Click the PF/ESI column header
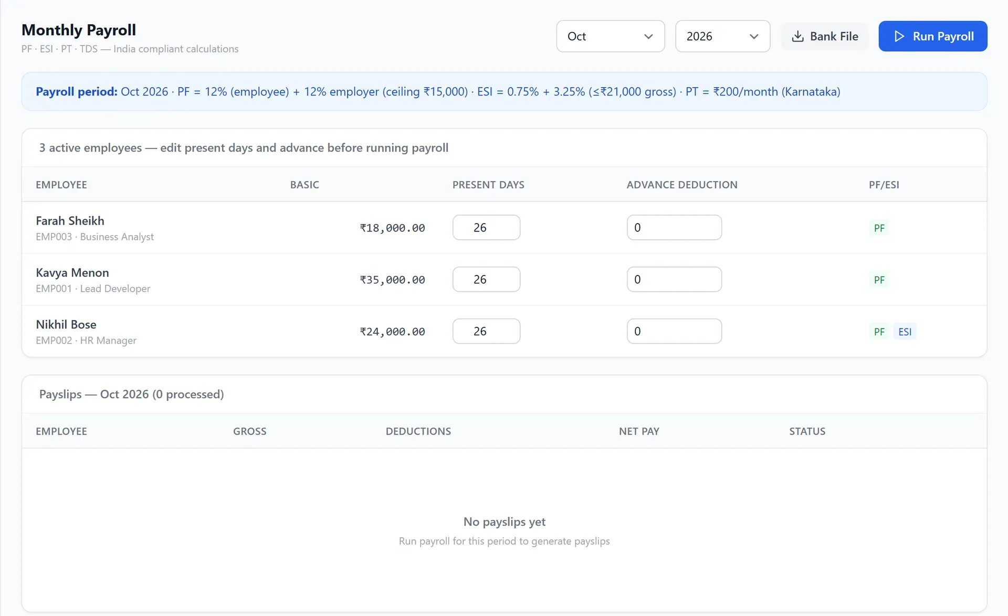This screenshot has height=616, width=1008. tap(884, 185)
